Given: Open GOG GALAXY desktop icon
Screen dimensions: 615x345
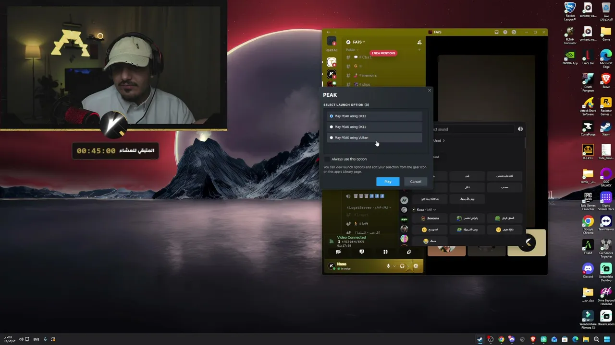Looking at the screenshot, I should pyautogui.click(x=606, y=178).
